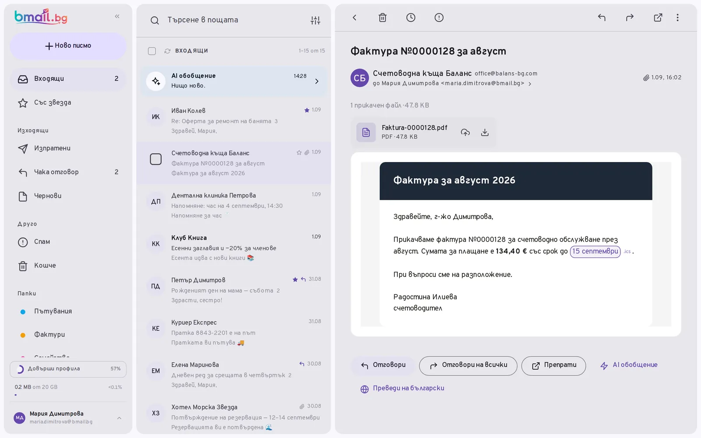Select the Пътувания label

click(x=68, y=311)
